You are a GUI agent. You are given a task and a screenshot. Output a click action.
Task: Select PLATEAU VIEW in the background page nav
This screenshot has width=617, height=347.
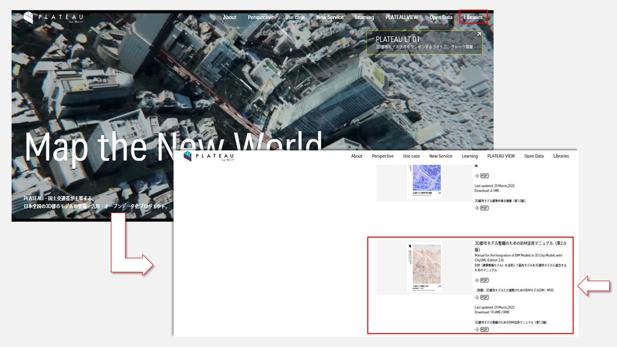[402, 17]
